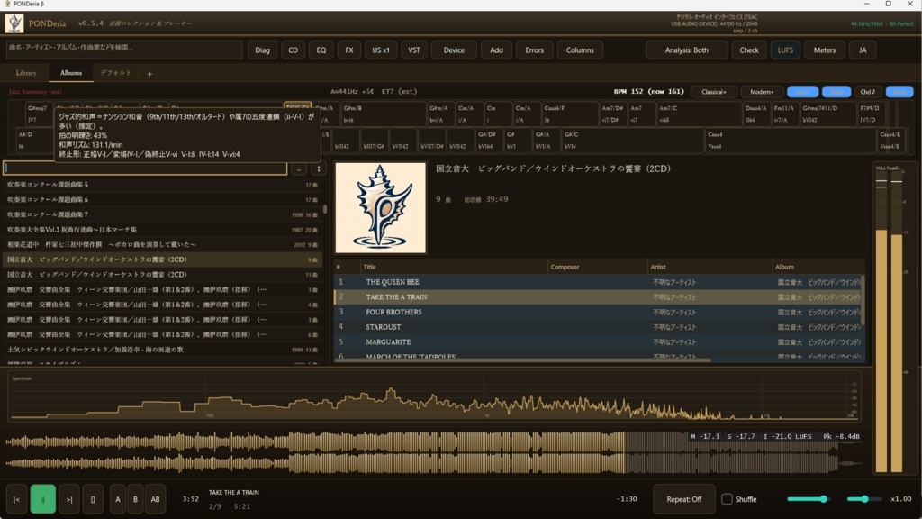Click the album cover shell artwork
This screenshot has width=922, height=519.
click(x=381, y=208)
